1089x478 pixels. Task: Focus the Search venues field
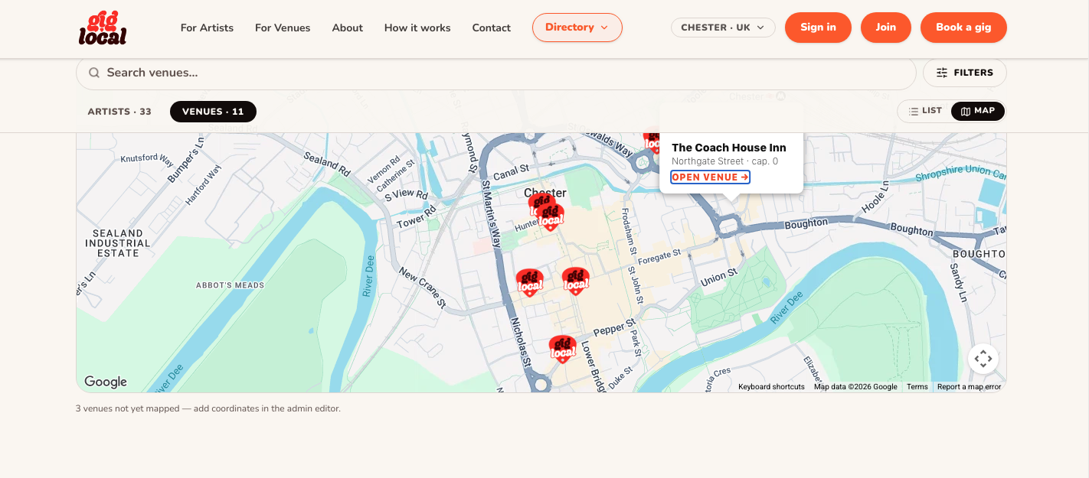(496, 73)
